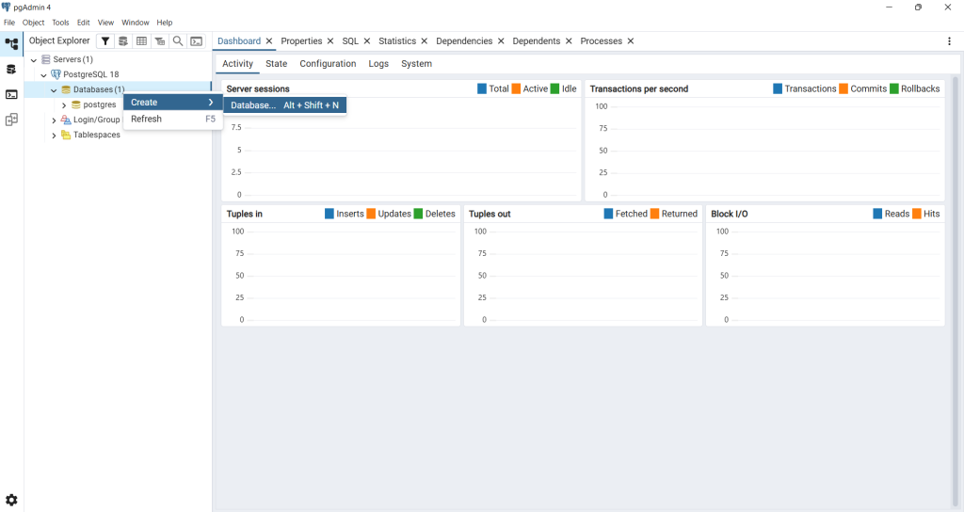Image resolution: width=964 pixels, height=512 pixels.
Task: Choose Refresh in the context menu
Action: point(173,119)
